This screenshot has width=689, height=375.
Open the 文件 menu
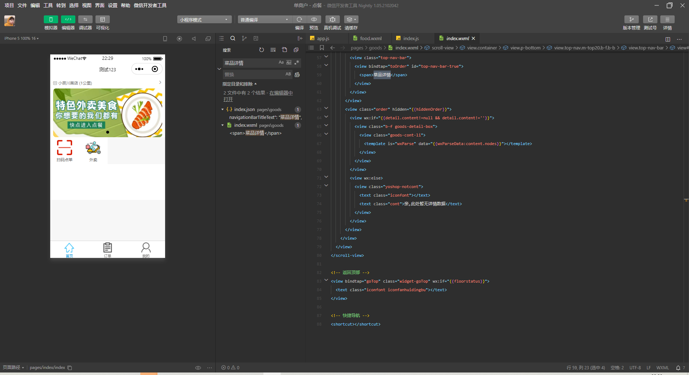click(22, 5)
